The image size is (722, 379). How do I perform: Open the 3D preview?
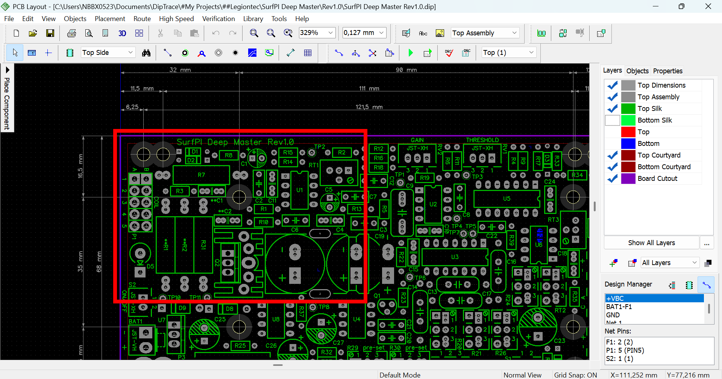tap(122, 33)
